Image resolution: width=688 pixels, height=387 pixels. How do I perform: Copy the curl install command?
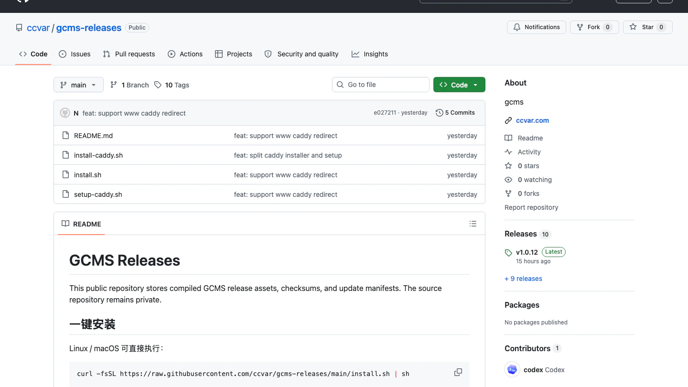458,372
